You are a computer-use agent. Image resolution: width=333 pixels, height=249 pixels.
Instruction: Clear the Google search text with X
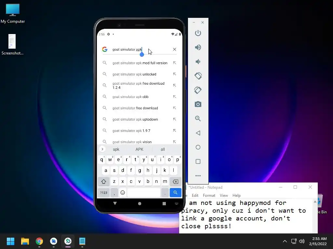[175, 49]
